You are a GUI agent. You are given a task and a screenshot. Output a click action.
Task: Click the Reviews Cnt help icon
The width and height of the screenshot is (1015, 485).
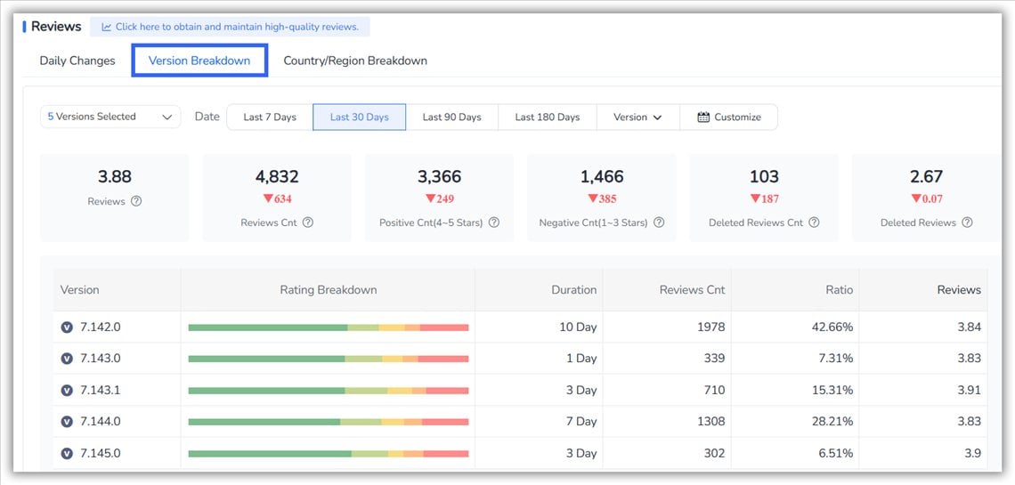pos(308,222)
